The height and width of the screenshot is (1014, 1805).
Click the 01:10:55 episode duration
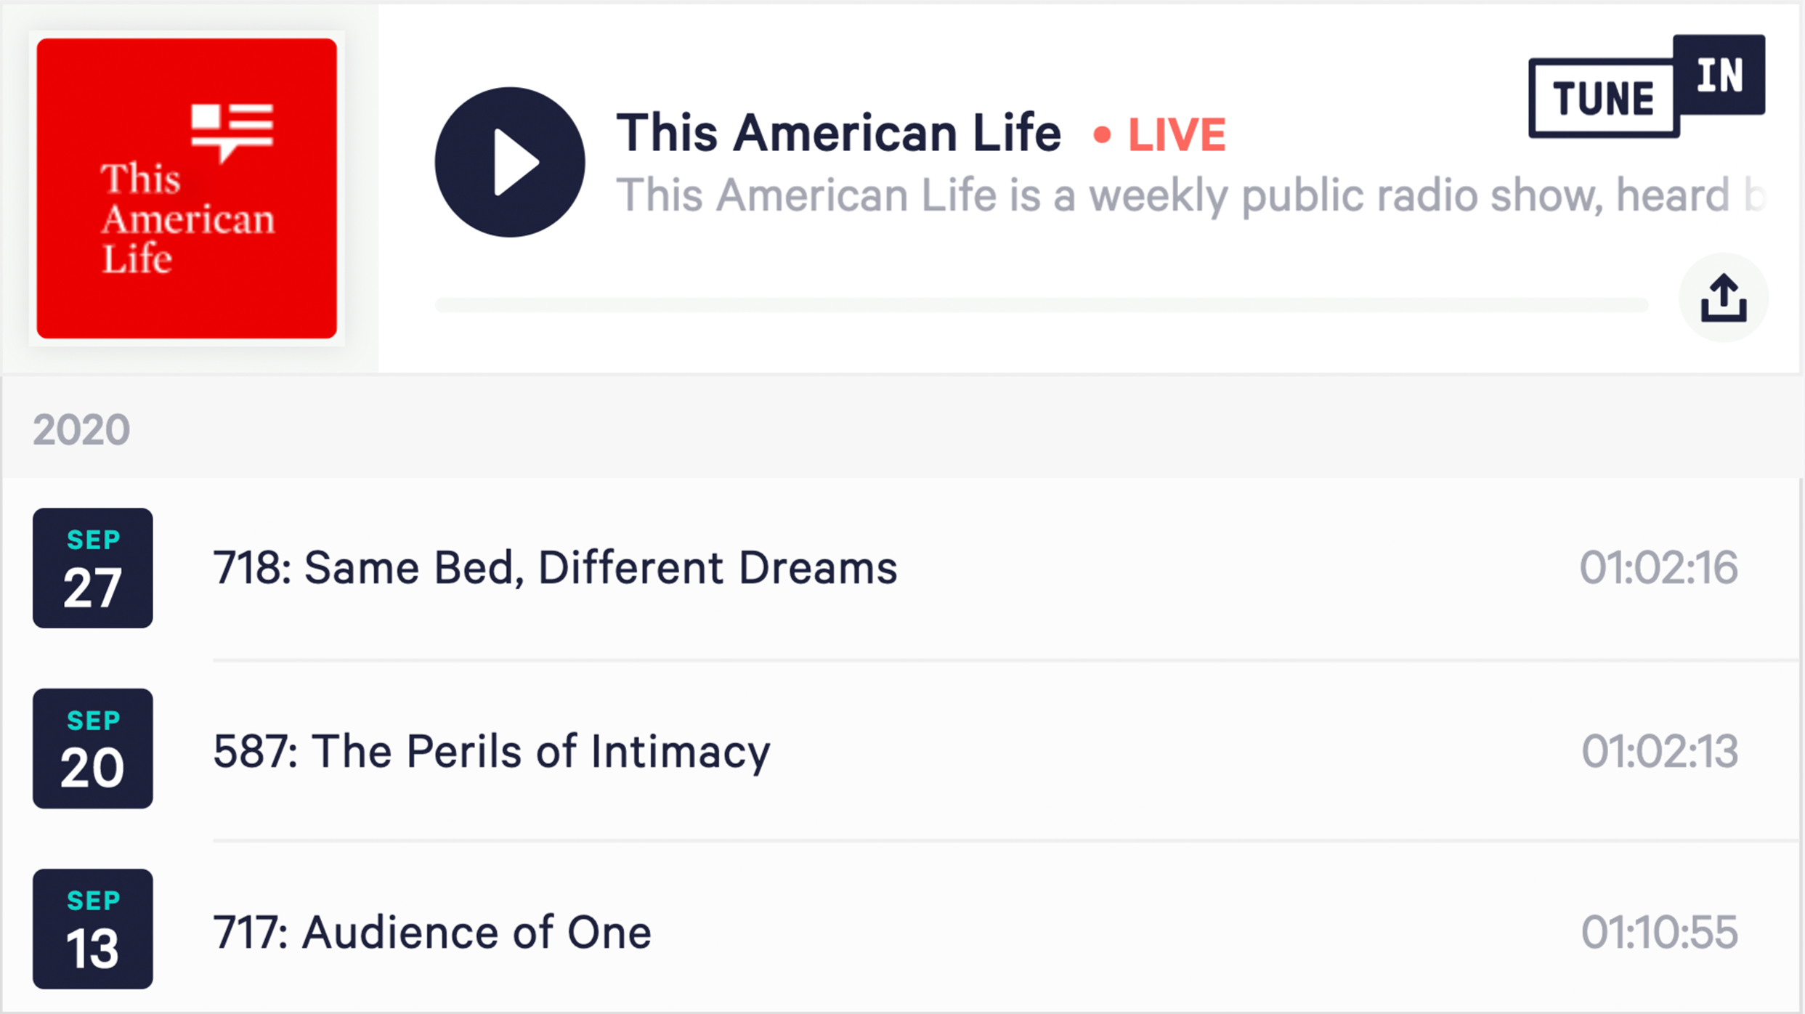coord(1660,933)
